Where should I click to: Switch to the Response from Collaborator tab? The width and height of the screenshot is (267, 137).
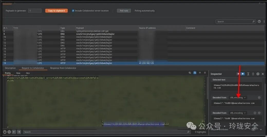click(x=63, y=68)
